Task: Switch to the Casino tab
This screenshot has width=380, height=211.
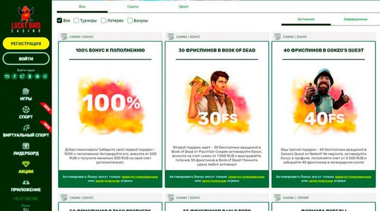Action: [133, 7]
